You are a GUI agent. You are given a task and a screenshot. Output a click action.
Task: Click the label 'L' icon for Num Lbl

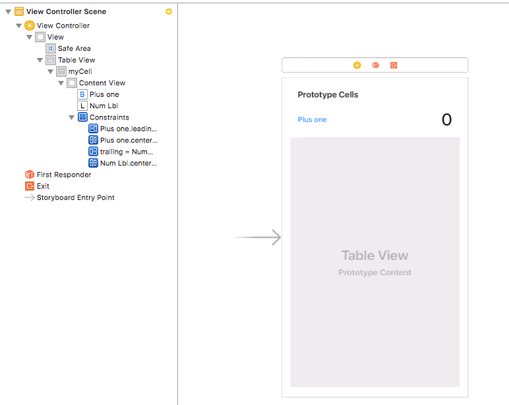82,106
